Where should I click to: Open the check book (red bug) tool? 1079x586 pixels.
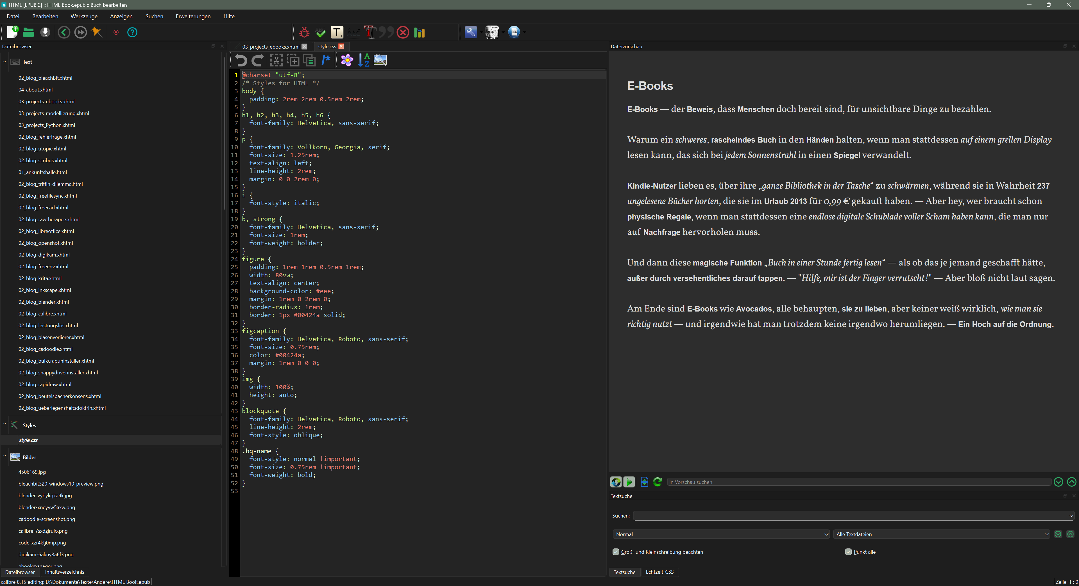(304, 32)
